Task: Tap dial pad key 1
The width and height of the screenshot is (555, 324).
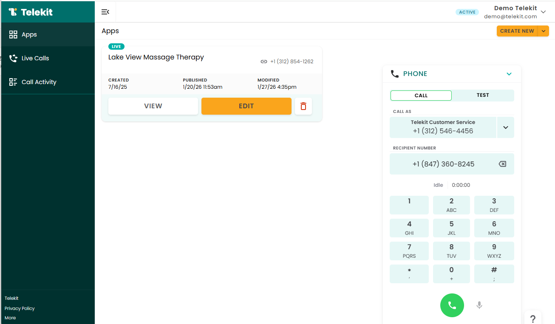Action: (409, 205)
